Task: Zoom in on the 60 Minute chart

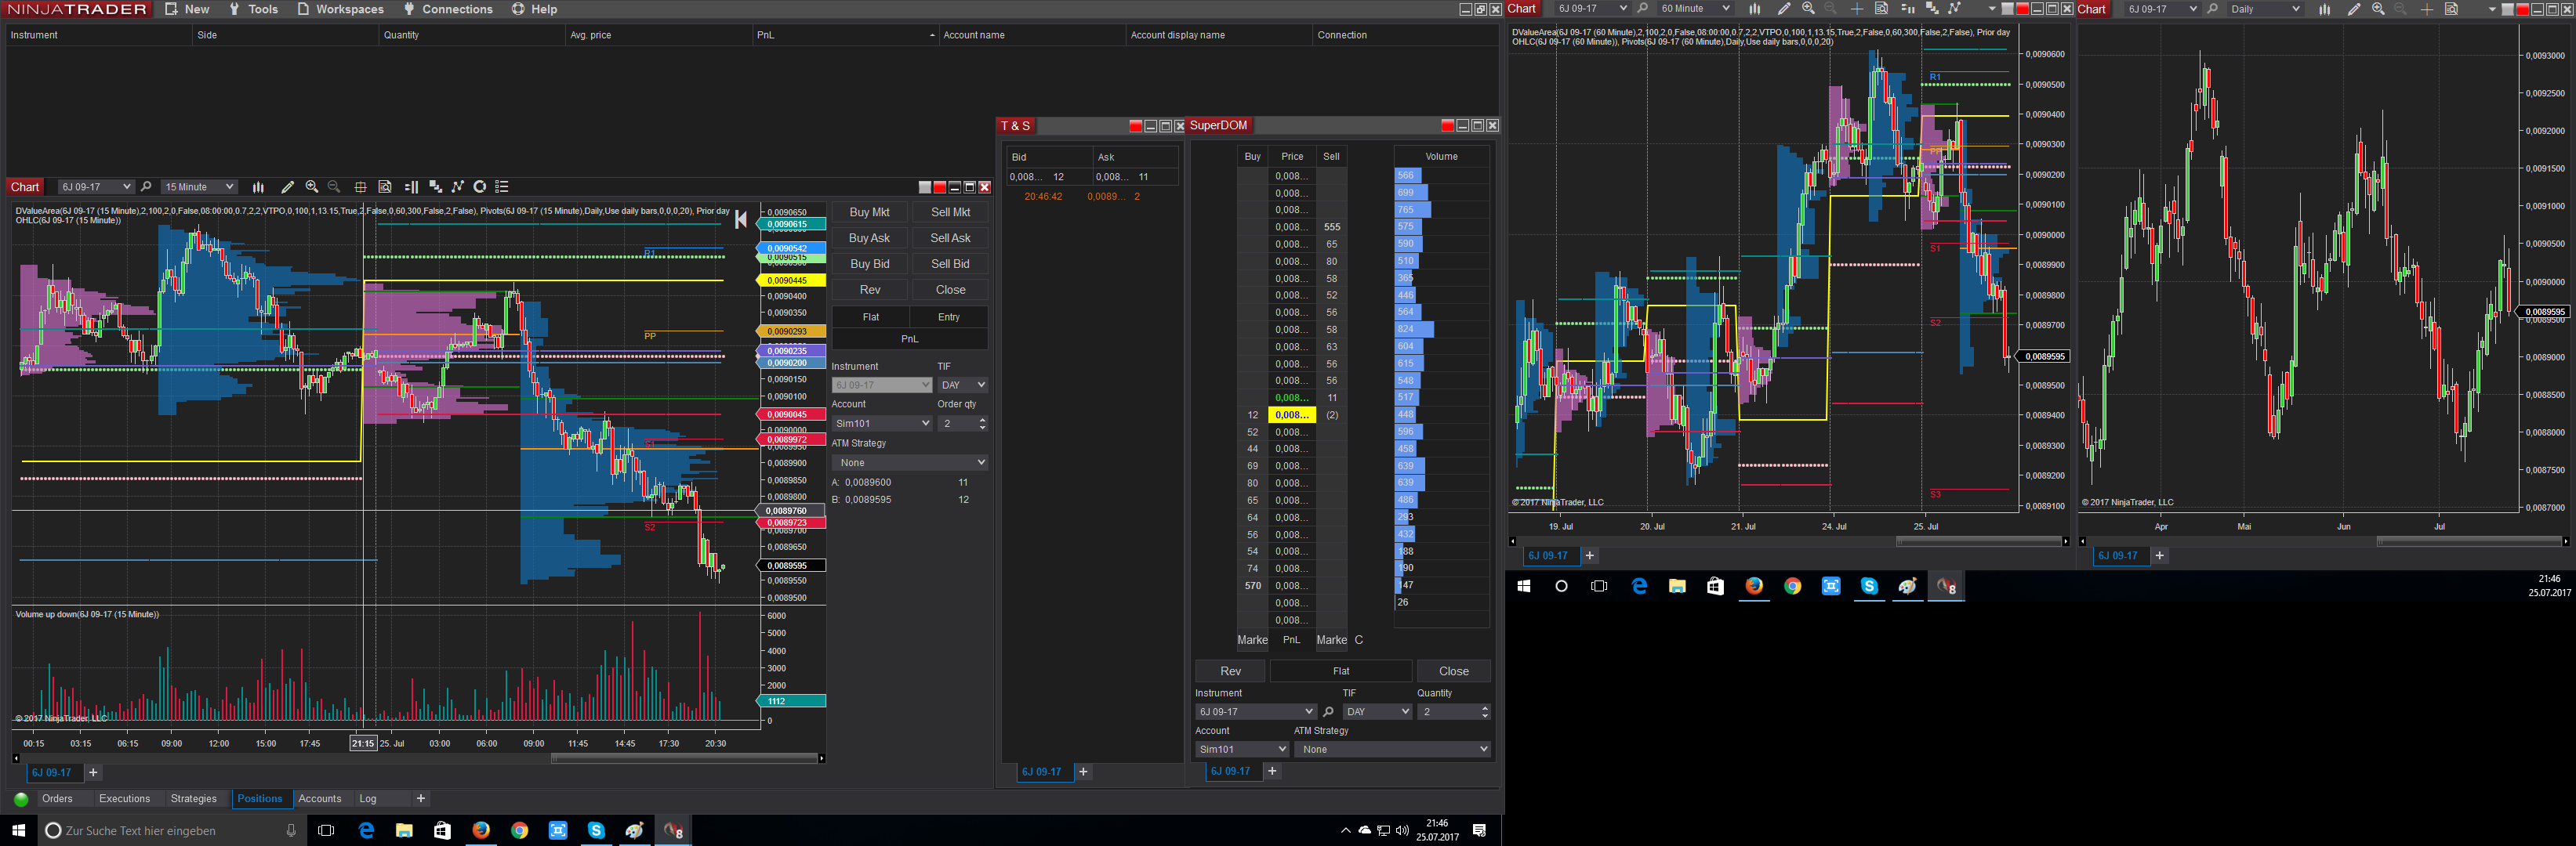Action: coord(1808,9)
